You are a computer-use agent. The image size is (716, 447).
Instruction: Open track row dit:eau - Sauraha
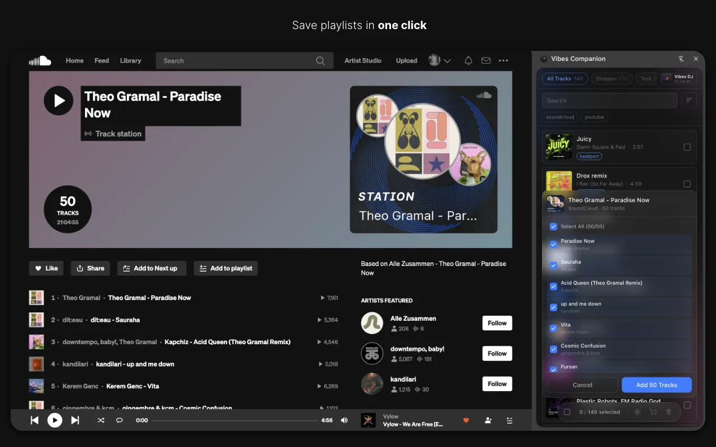185,320
